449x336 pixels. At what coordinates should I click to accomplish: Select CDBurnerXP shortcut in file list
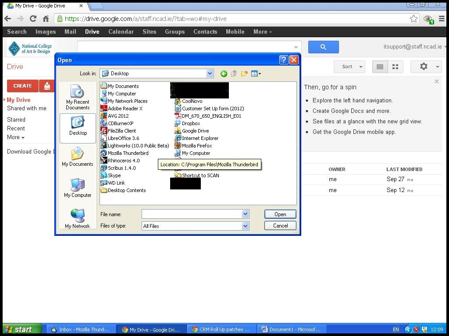tap(117, 123)
